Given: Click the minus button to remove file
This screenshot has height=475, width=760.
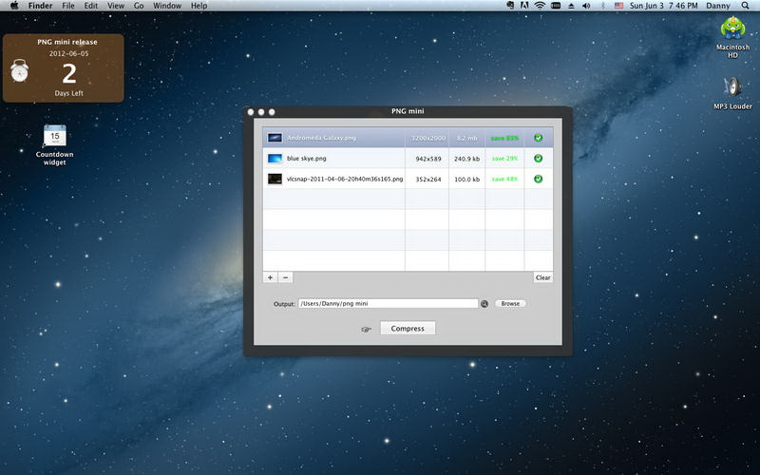Looking at the screenshot, I should click(x=286, y=277).
